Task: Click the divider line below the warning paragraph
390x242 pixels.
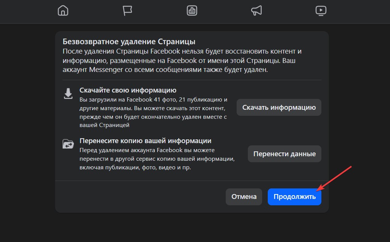Action: coord(192,80)
